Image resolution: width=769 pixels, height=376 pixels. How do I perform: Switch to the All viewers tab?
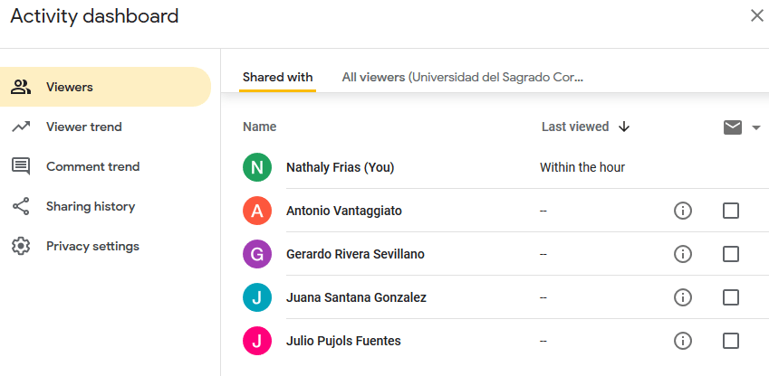[462, 77]
